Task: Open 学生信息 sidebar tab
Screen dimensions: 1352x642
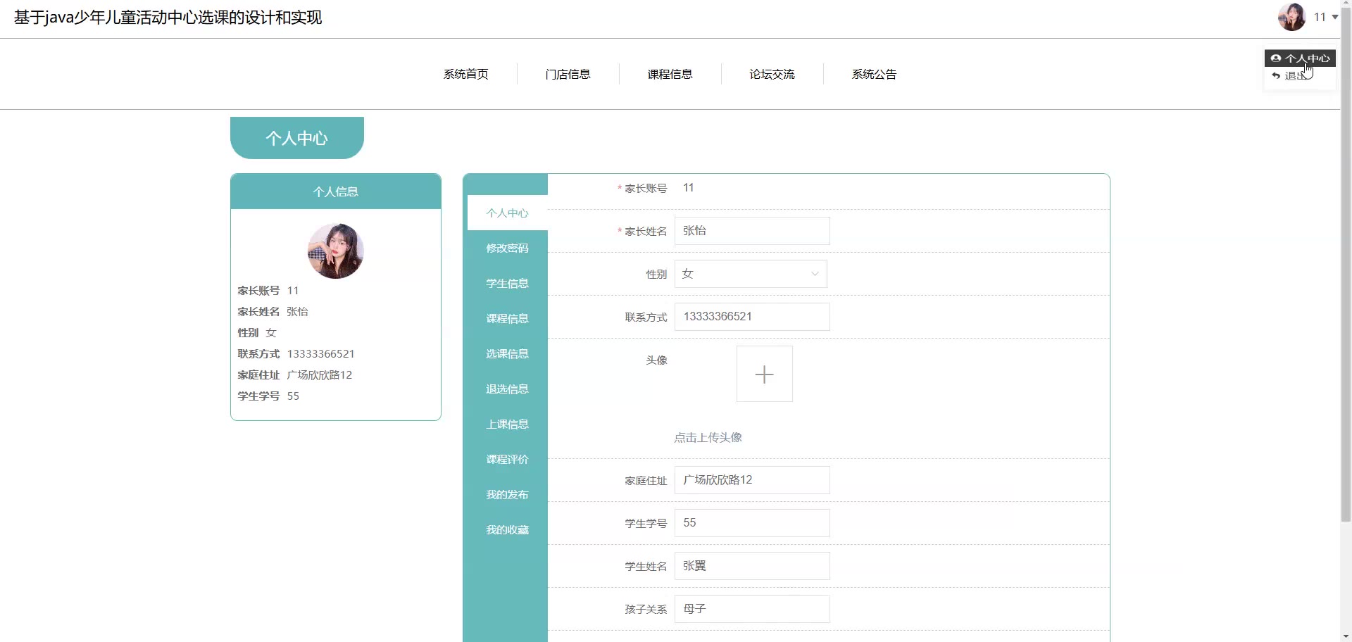Action: pyautogui.click(x=507, y=284)
